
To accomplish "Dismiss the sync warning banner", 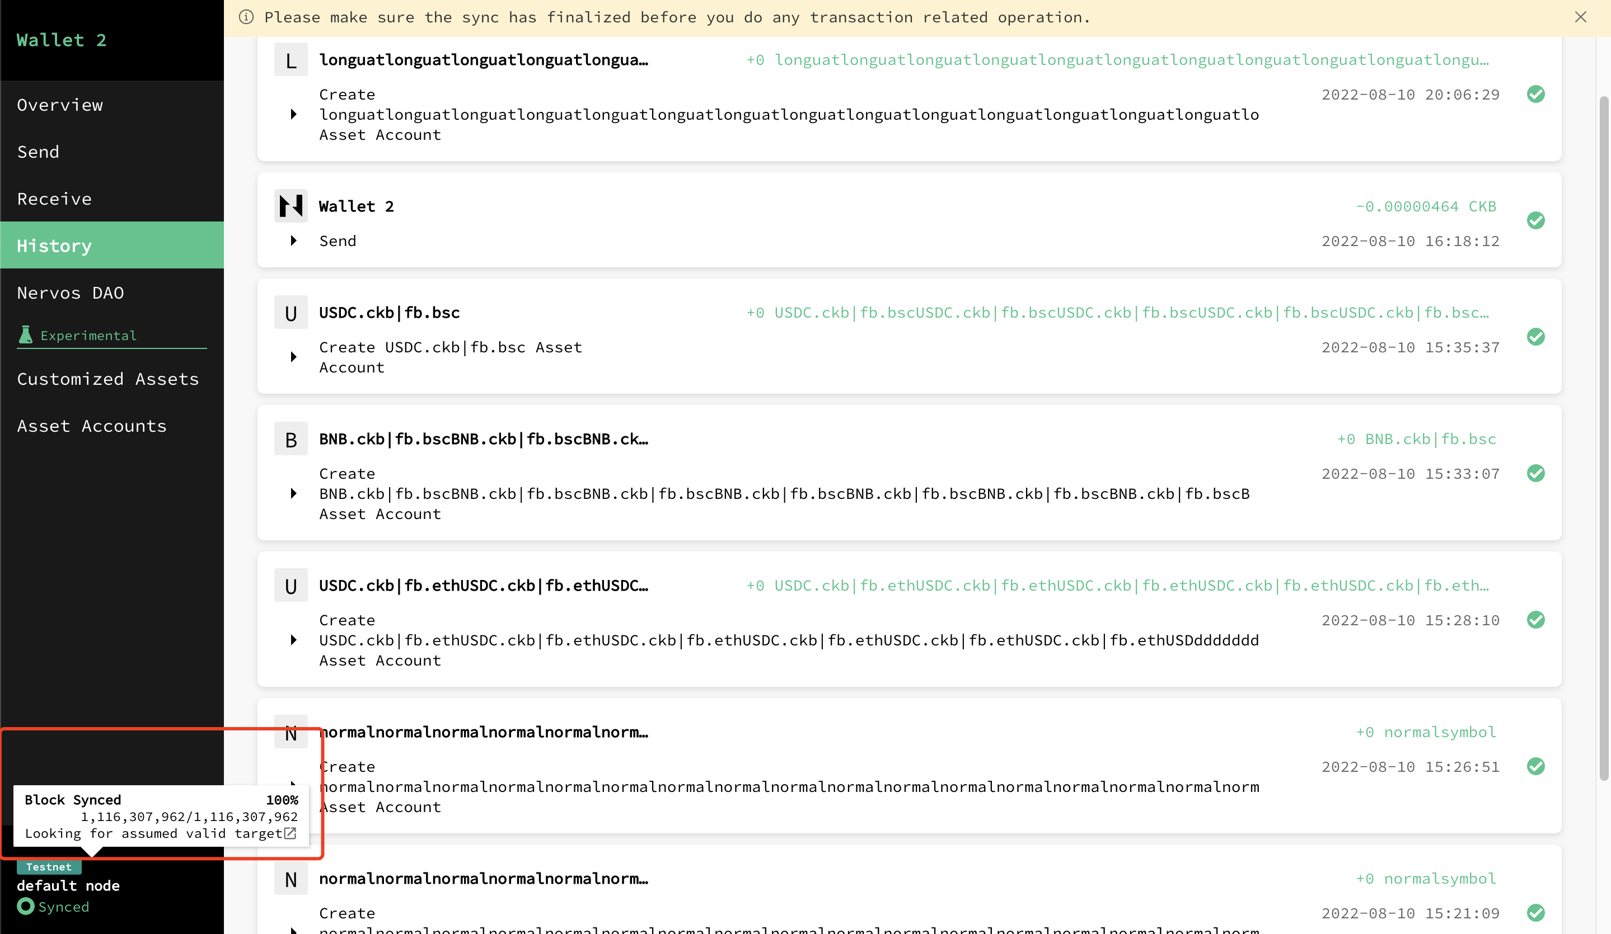I will [1580, 17].
